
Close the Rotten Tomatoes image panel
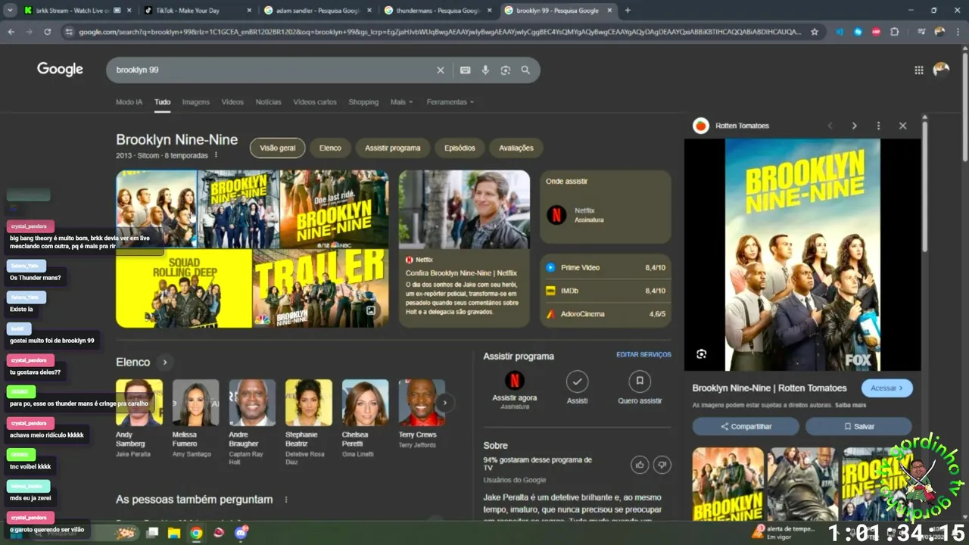click(902, 126)
